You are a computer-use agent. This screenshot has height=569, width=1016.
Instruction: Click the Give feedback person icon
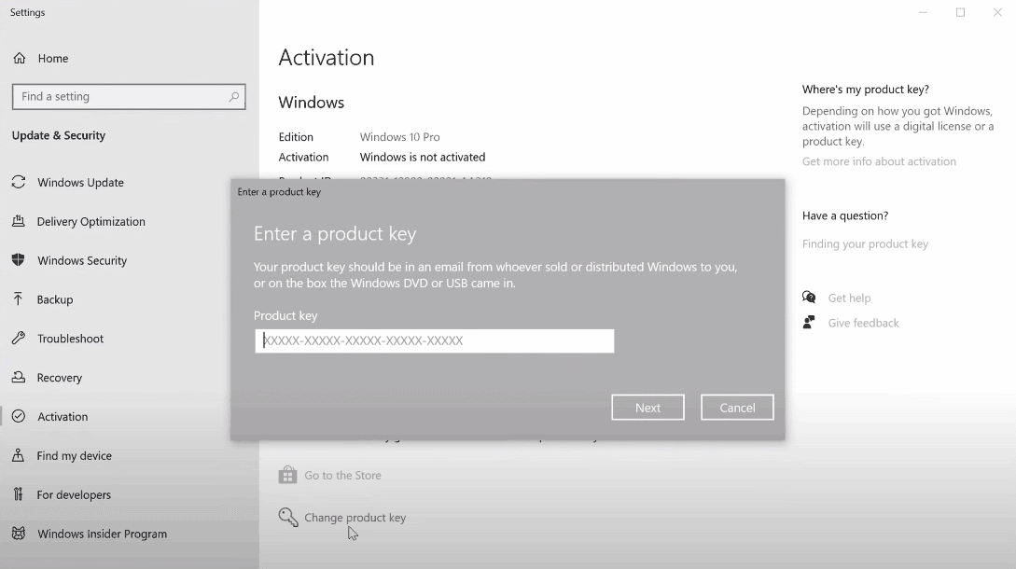(x=809, y=322)
